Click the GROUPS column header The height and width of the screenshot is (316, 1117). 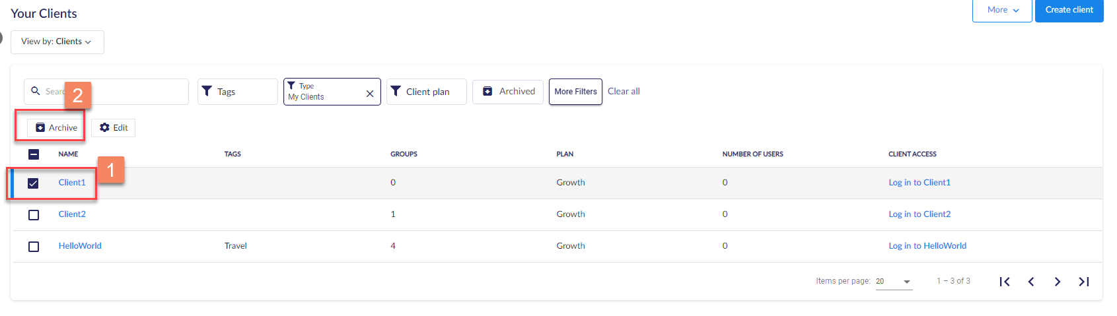coord(404,154)
